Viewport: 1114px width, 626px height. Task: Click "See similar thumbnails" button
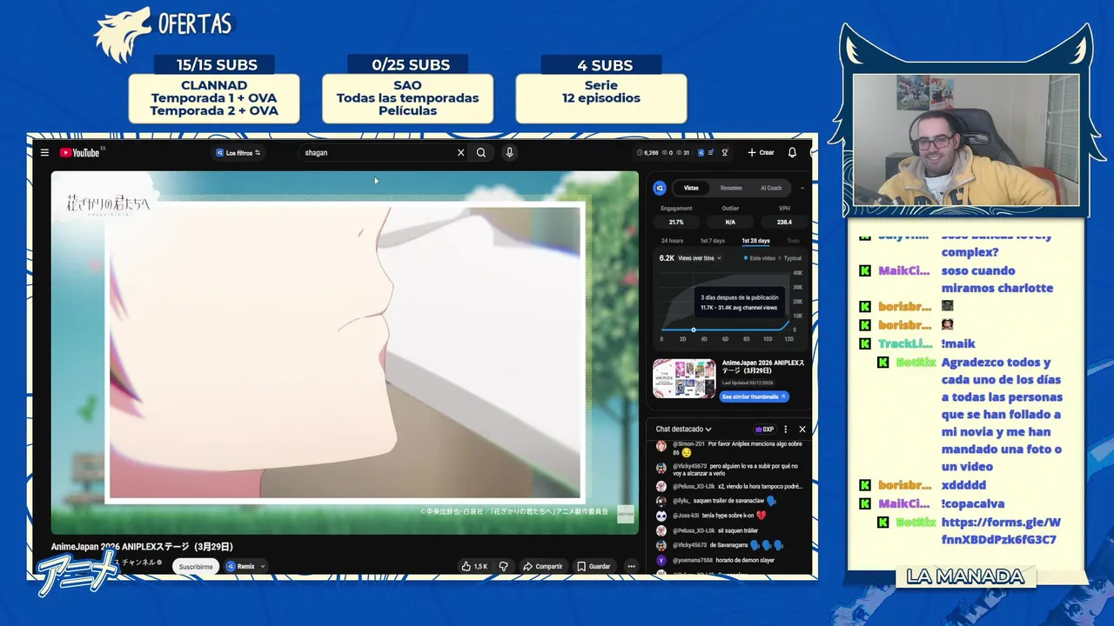click(x=754, y=396)
